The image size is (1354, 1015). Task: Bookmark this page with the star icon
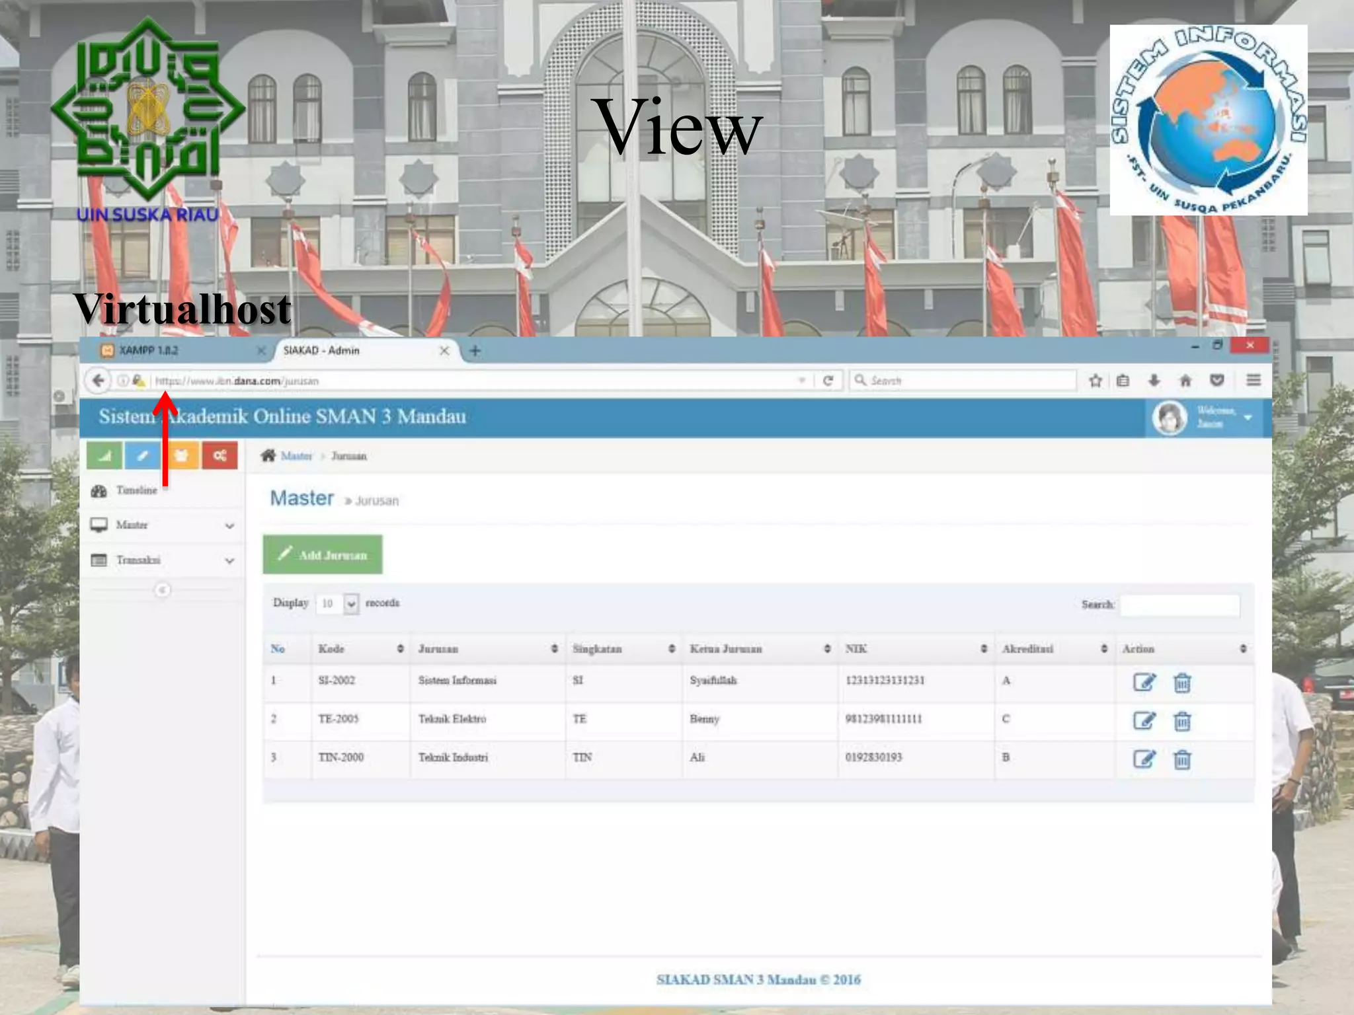pos(1095,381)
